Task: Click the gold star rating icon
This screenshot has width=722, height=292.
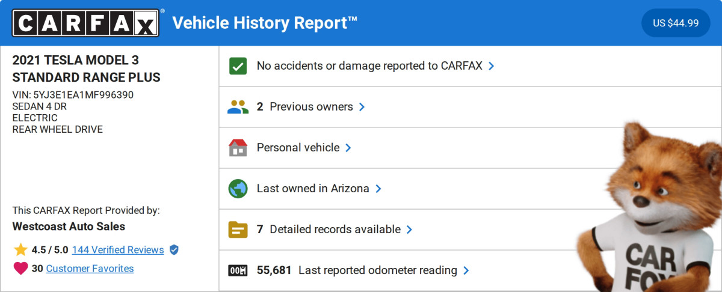Action: pyautogui.click(x=21, y=250)
